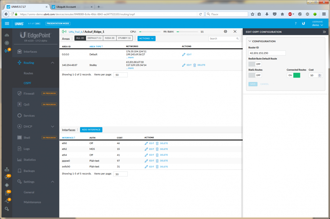Select the STUBBY (1) areas filter
Image resolution: width=330 pixels, height=219 pixels.
click(x=124, y=38)
